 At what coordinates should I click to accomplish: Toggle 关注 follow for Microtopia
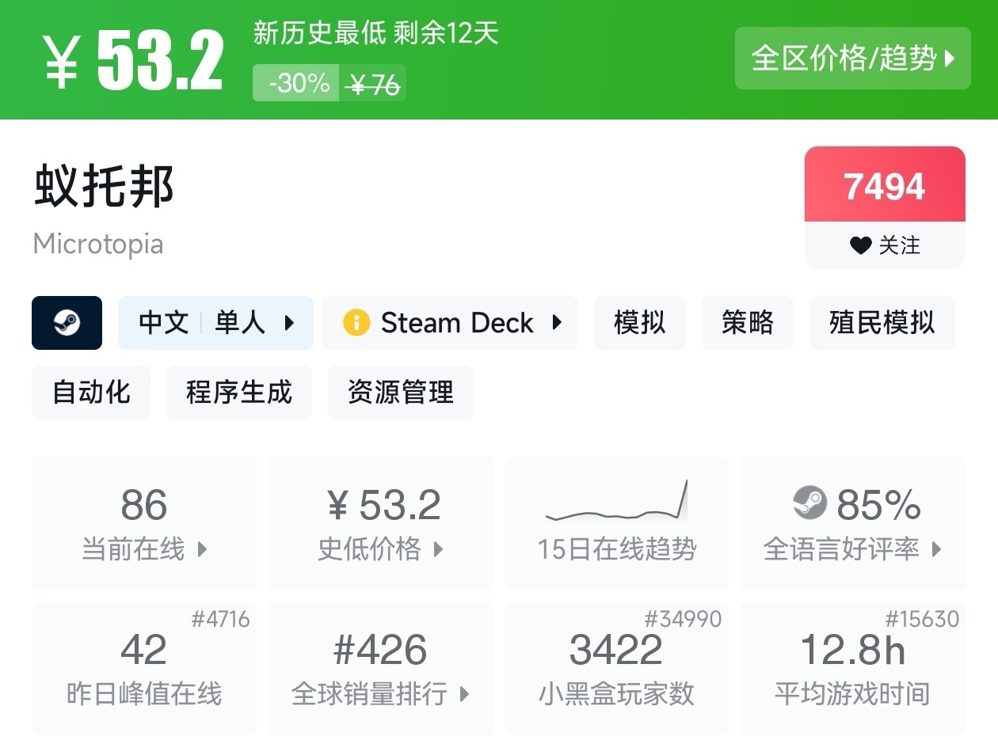(x=885, y=245)
